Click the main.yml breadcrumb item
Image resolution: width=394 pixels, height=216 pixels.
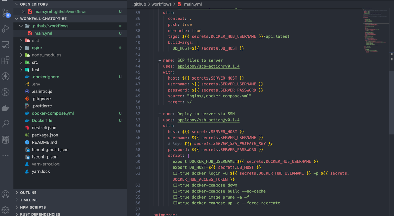point(193,4)
